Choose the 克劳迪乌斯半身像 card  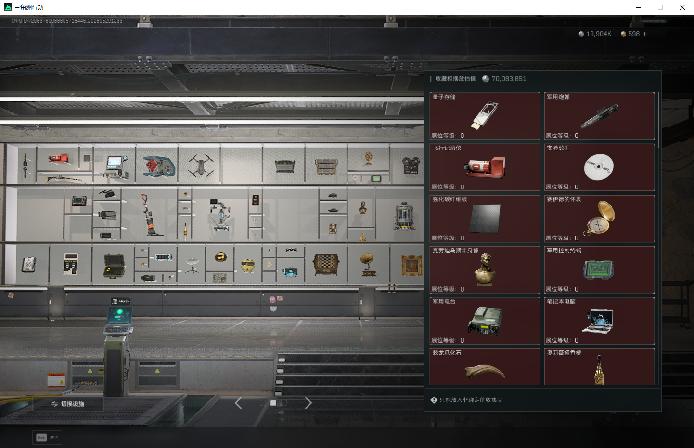click(x=485, y=270)
